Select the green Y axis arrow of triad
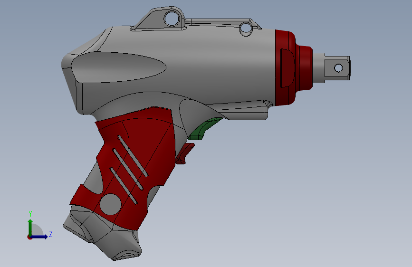 30,228
